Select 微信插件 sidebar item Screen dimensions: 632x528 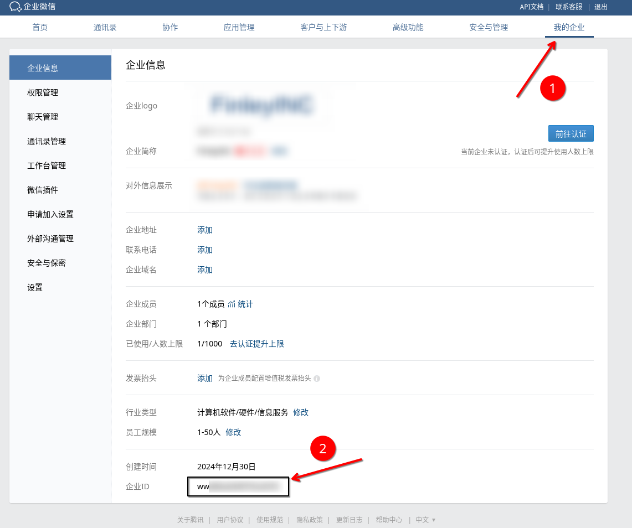[x=43, y=190]
